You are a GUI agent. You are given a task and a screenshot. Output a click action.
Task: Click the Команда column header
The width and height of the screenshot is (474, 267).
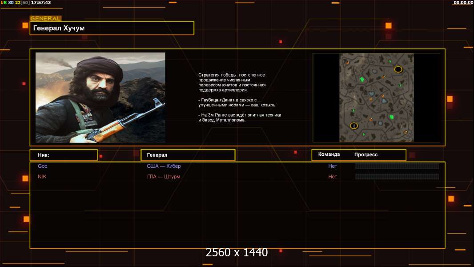329,154
